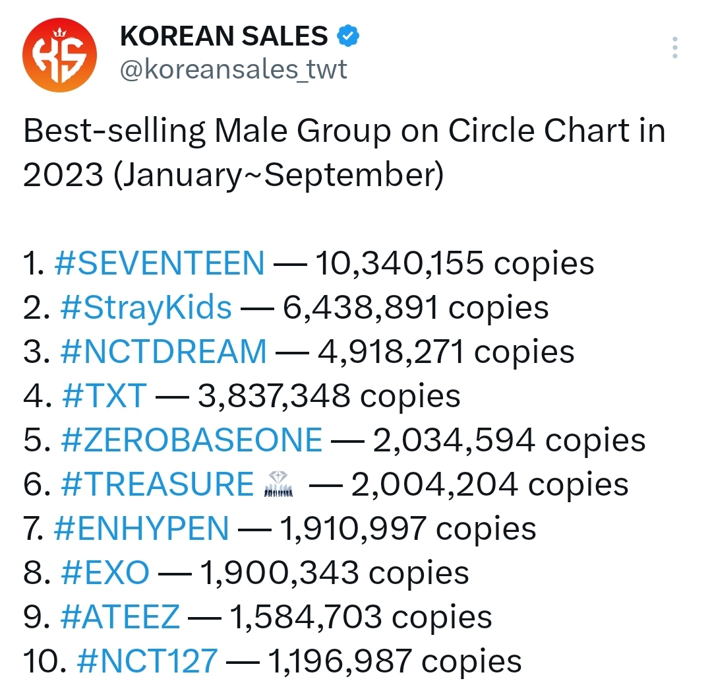Image resolution: width=712 pixels, height=689 pixels.
Task: Open the #ATEEZ hashtag
Action: [120, 617]
